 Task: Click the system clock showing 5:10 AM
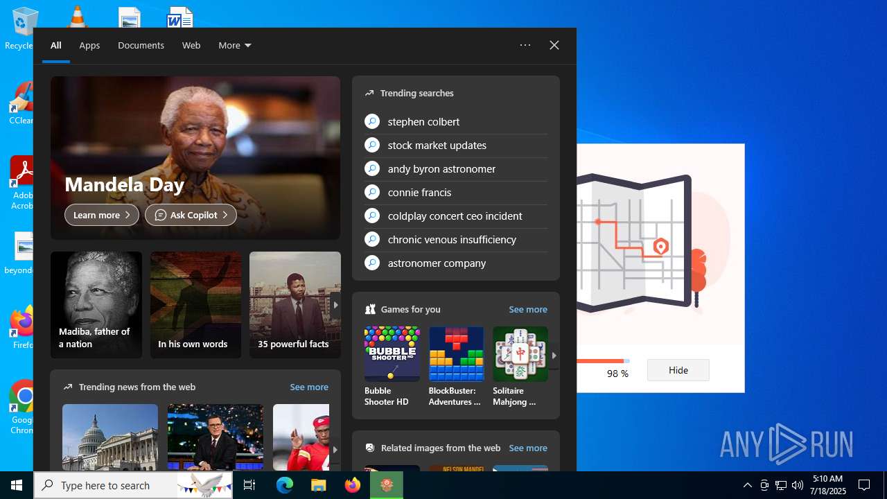(827, 485)
